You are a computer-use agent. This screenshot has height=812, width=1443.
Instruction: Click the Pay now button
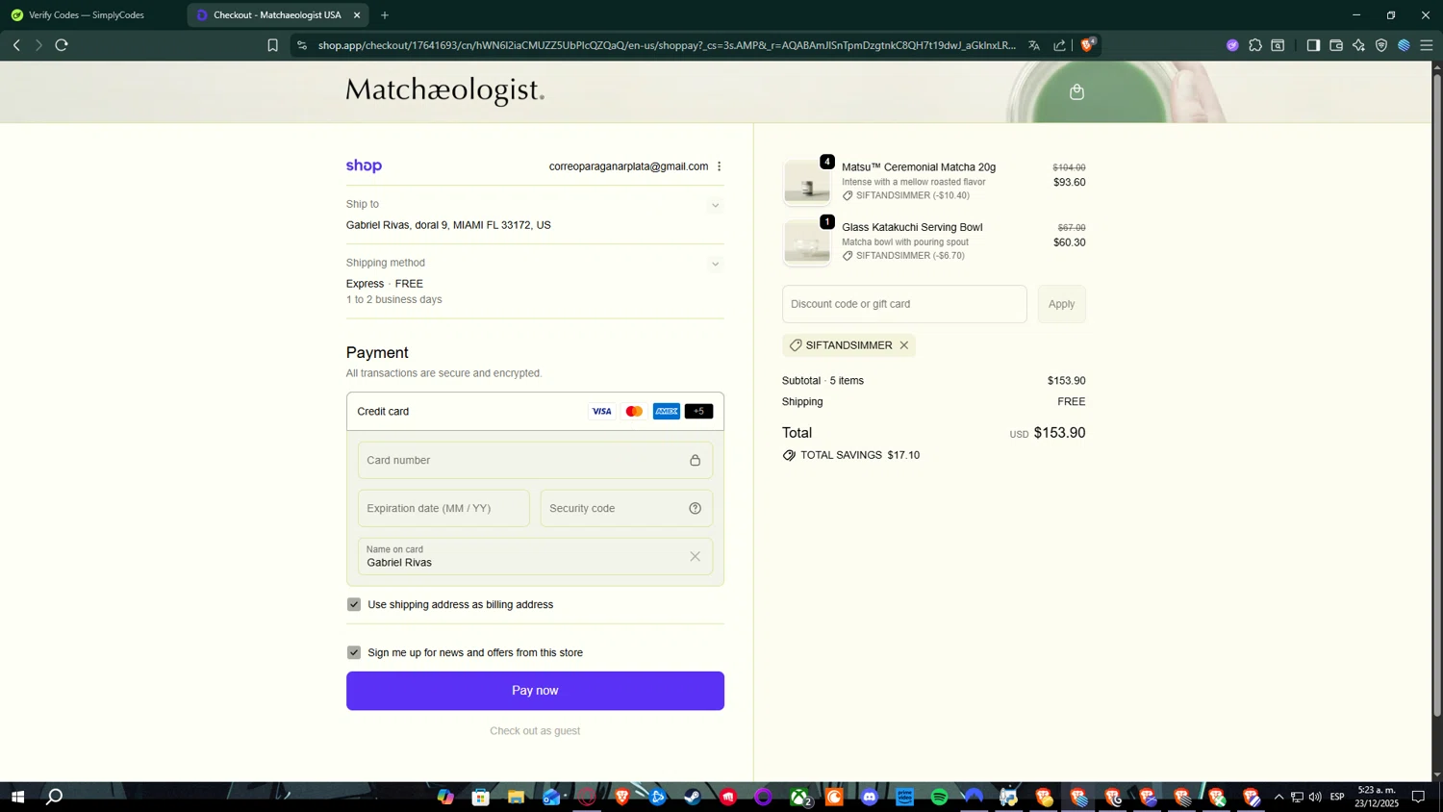click(535, 691)
